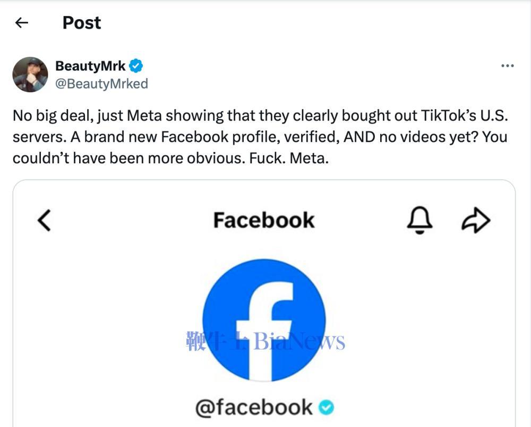The height and width of the screenshot is (427, 531).
Task: Click verified checkmark next to @facebook
Action: point(327,407)
